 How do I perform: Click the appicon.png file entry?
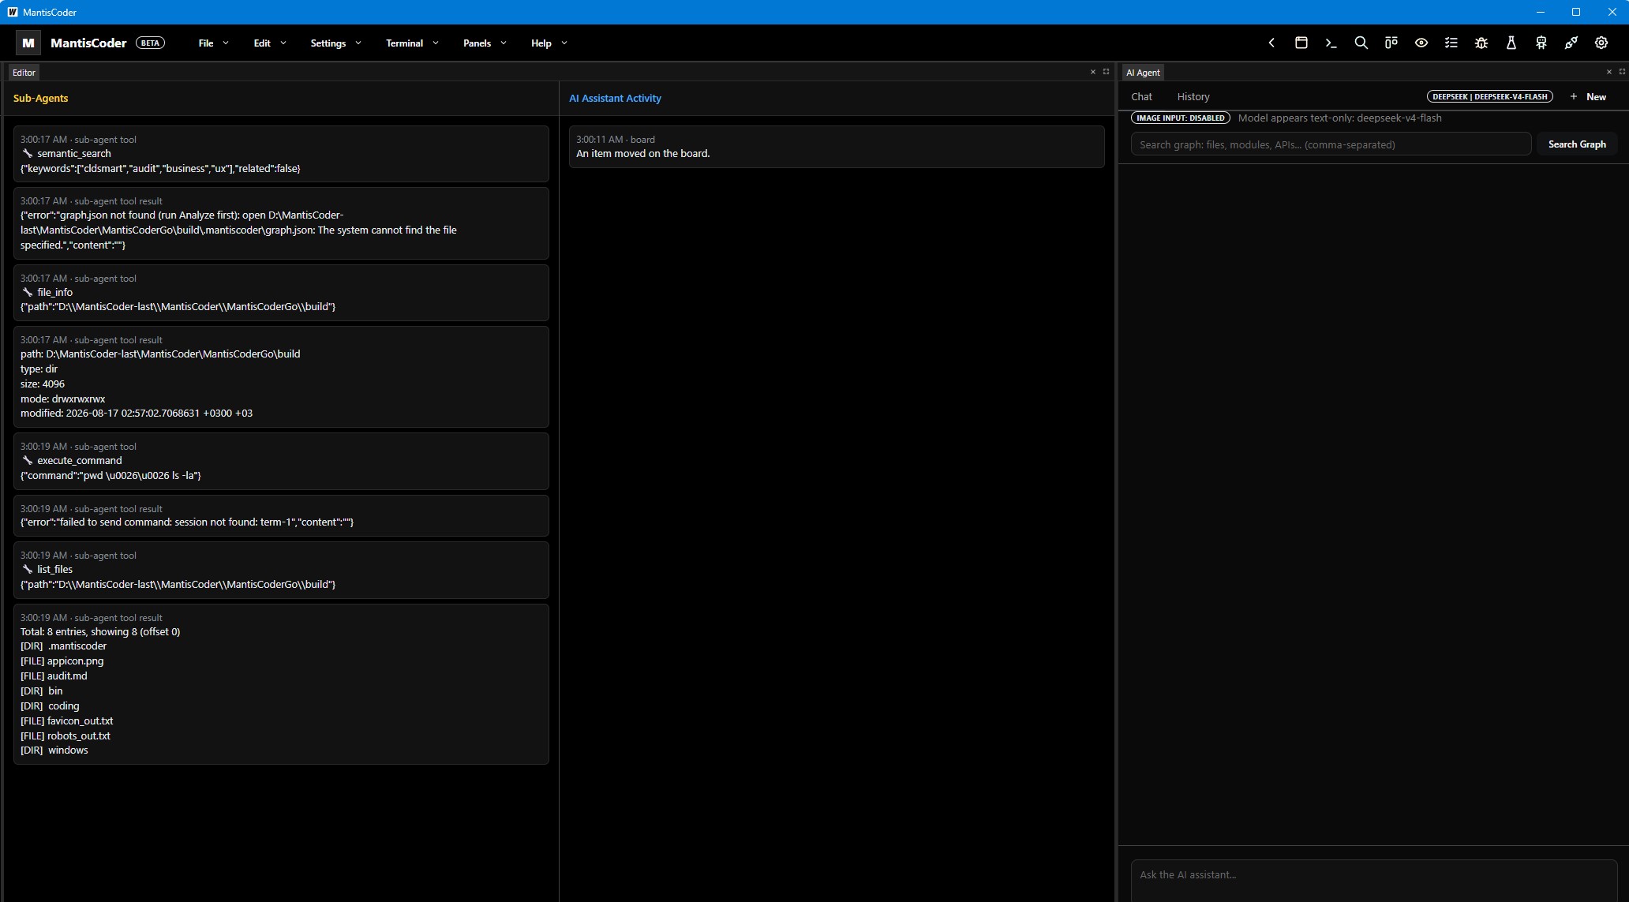coord(62,661)
